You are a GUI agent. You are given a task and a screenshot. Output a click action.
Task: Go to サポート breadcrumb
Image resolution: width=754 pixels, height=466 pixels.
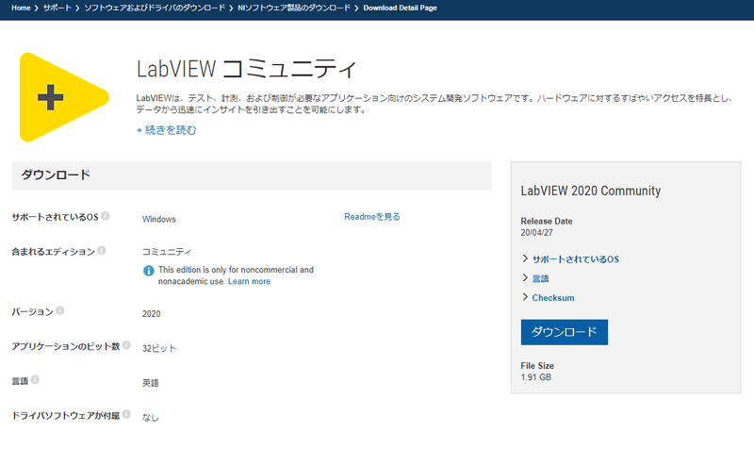coord(57,8)
